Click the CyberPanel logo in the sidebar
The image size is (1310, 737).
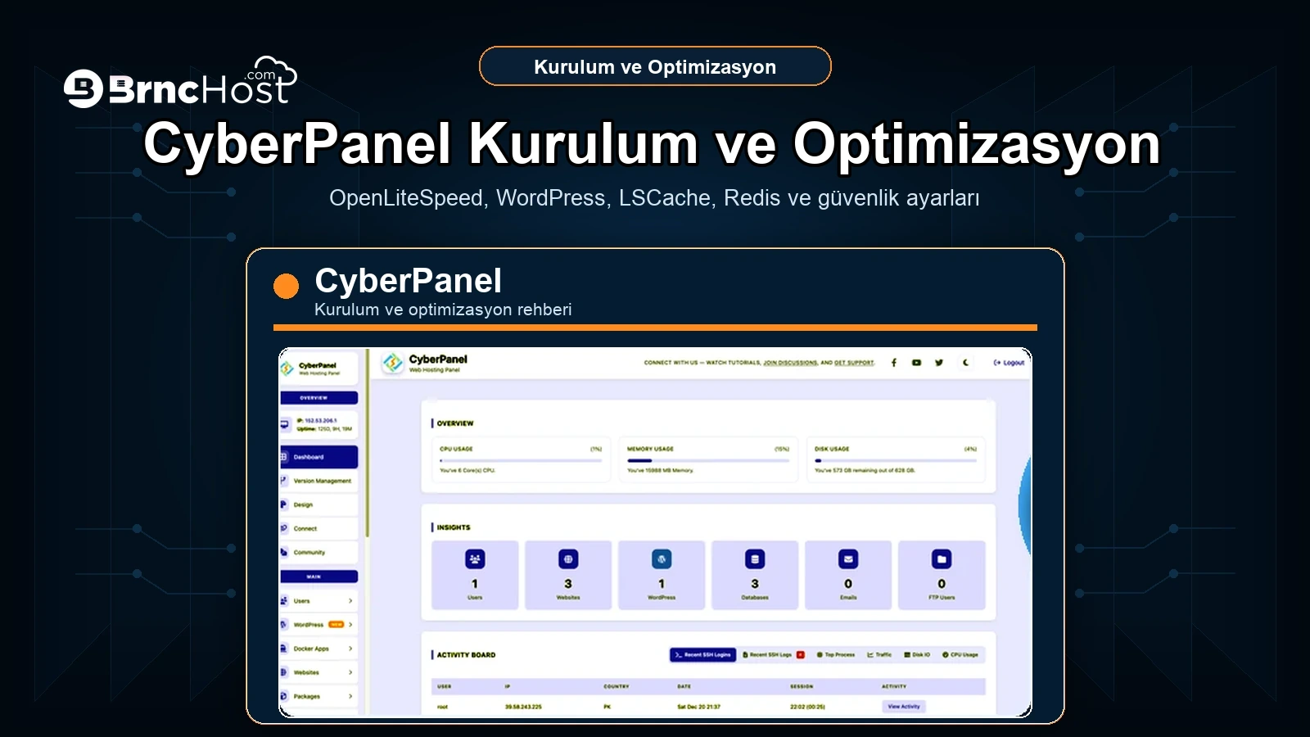(x=287, y=368)
